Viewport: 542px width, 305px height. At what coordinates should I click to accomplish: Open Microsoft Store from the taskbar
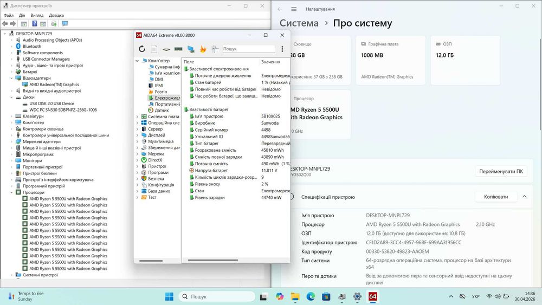326,296
